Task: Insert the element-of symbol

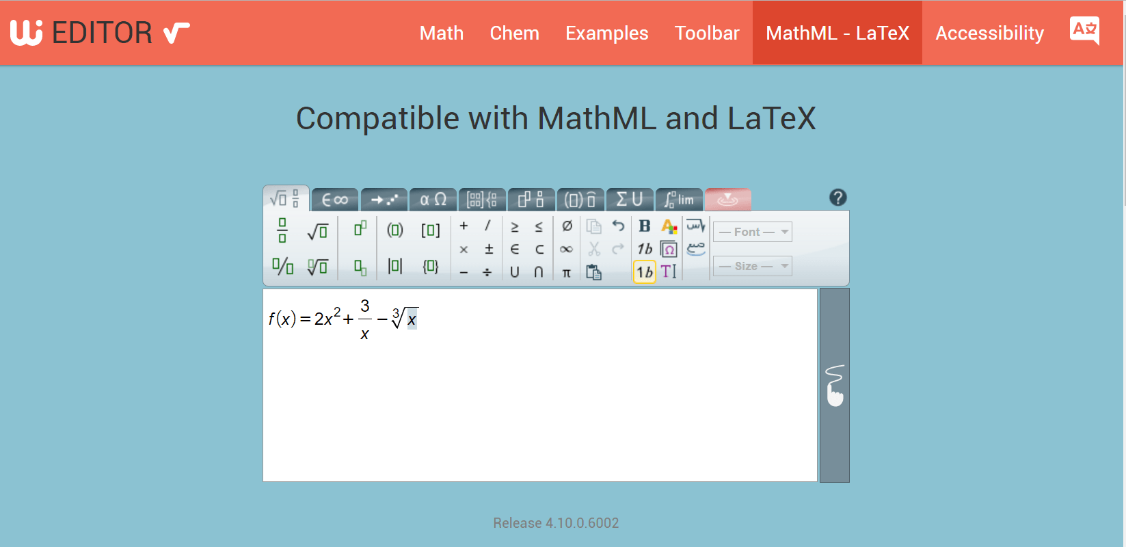Action: click(515, 249)
